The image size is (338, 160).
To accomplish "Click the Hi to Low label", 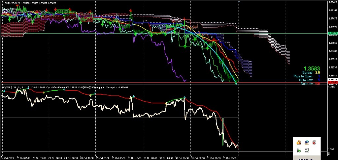I will 306,80.
